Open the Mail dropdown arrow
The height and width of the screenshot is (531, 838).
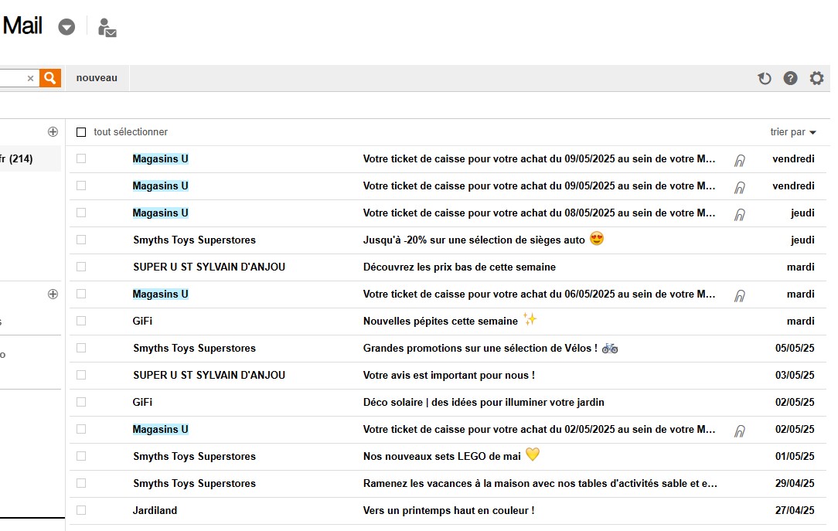point(66,27)
